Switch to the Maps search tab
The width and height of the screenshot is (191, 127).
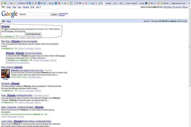tap(15, 7)
